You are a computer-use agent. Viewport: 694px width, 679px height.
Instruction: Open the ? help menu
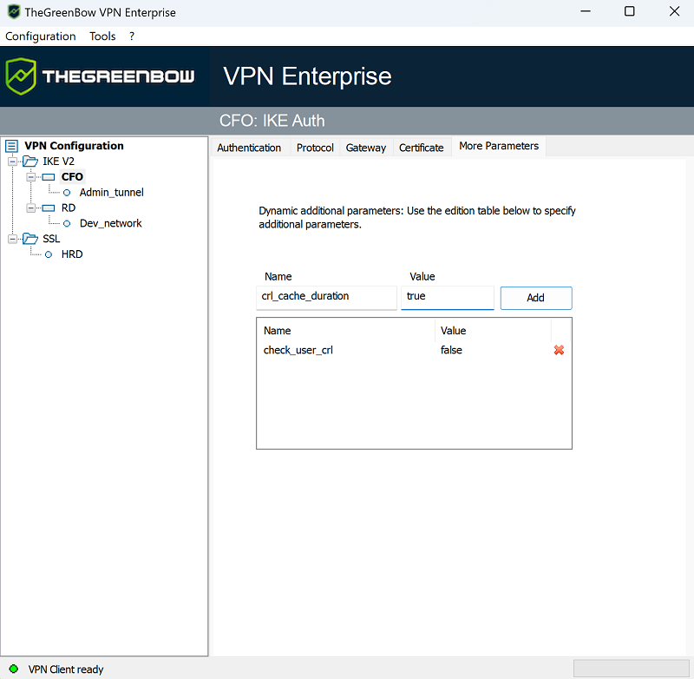[132, 36]
